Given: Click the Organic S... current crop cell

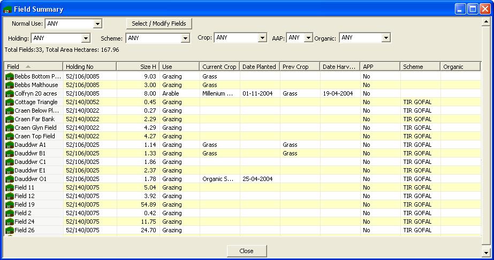Looking at the screenshot, I should 219,179.
